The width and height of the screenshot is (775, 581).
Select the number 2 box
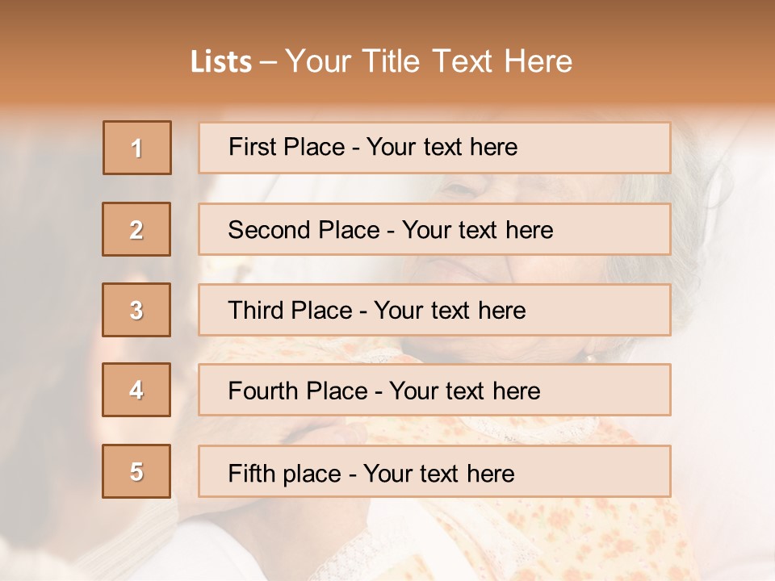coord(136,229)
